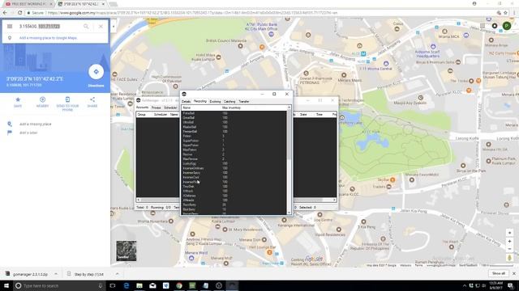Open the Catching tab
The image size is (519, 291).
(229, 102)
